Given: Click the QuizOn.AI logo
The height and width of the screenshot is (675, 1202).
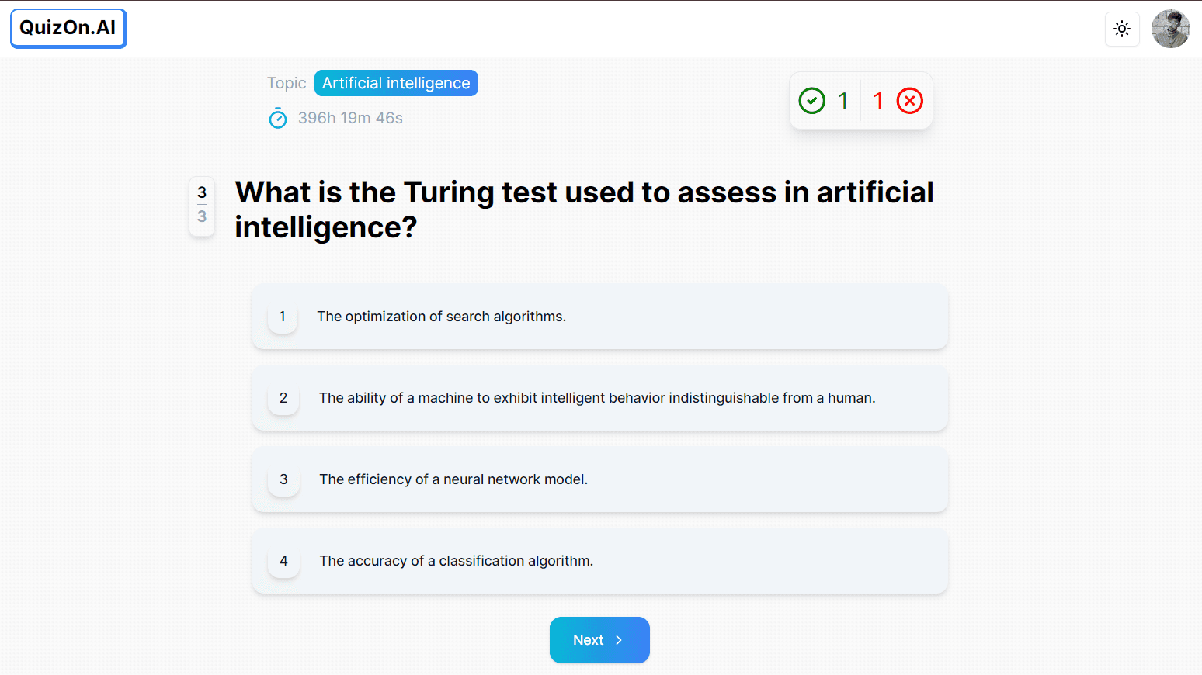Looking at the screenshot, I should coord(68,28).
